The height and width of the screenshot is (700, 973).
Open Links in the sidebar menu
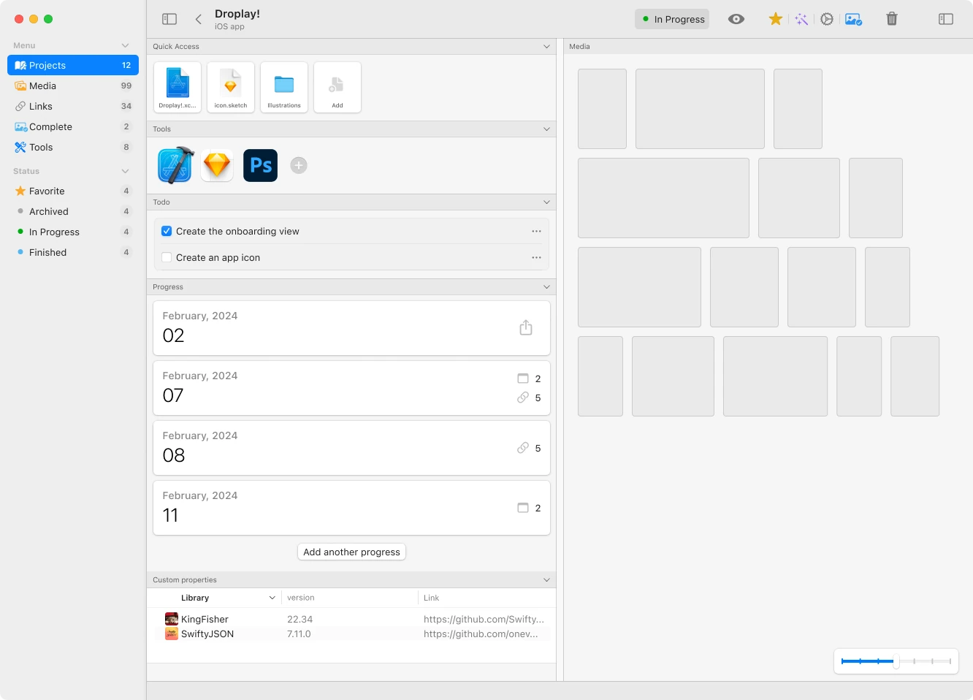coord(41,107)
